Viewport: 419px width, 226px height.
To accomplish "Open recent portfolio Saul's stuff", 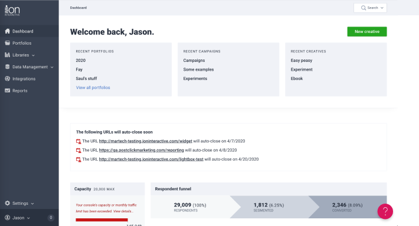I will click(x=86, y=78).
